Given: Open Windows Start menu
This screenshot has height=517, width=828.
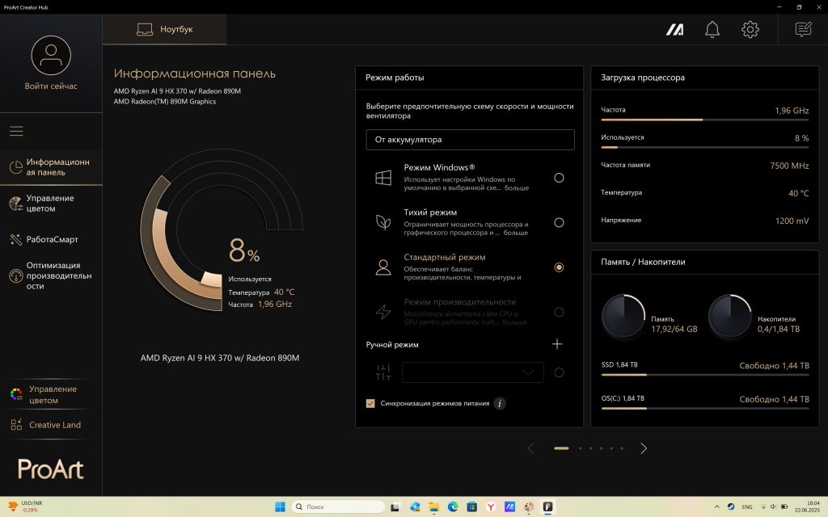Looking at the screenshot, I should pos(280,507).
